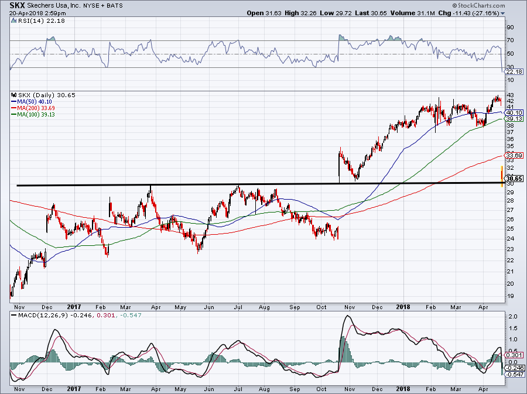Click the Low 29.72 value
Viewport: 527px width, 394px height.
point(336,13)
